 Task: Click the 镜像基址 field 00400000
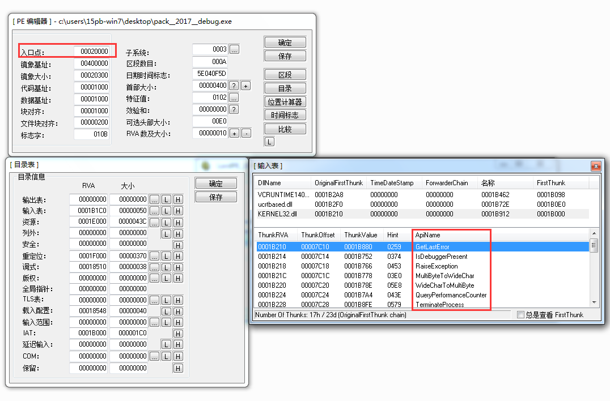pyautogui.click(x=92, y=63)
